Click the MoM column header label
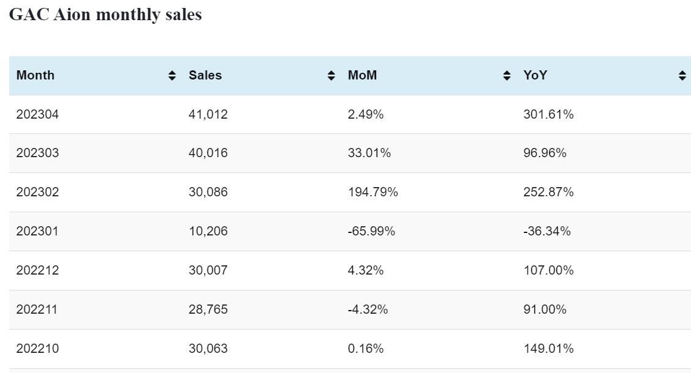 (x=363, y=75)
